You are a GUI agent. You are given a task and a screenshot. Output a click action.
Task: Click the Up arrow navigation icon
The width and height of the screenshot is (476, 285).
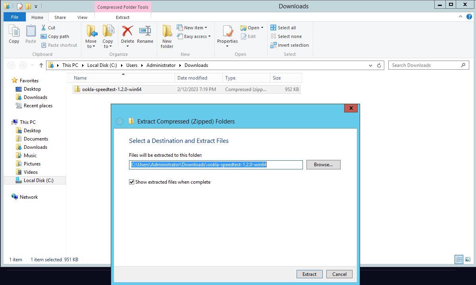(x=41, y=65)
